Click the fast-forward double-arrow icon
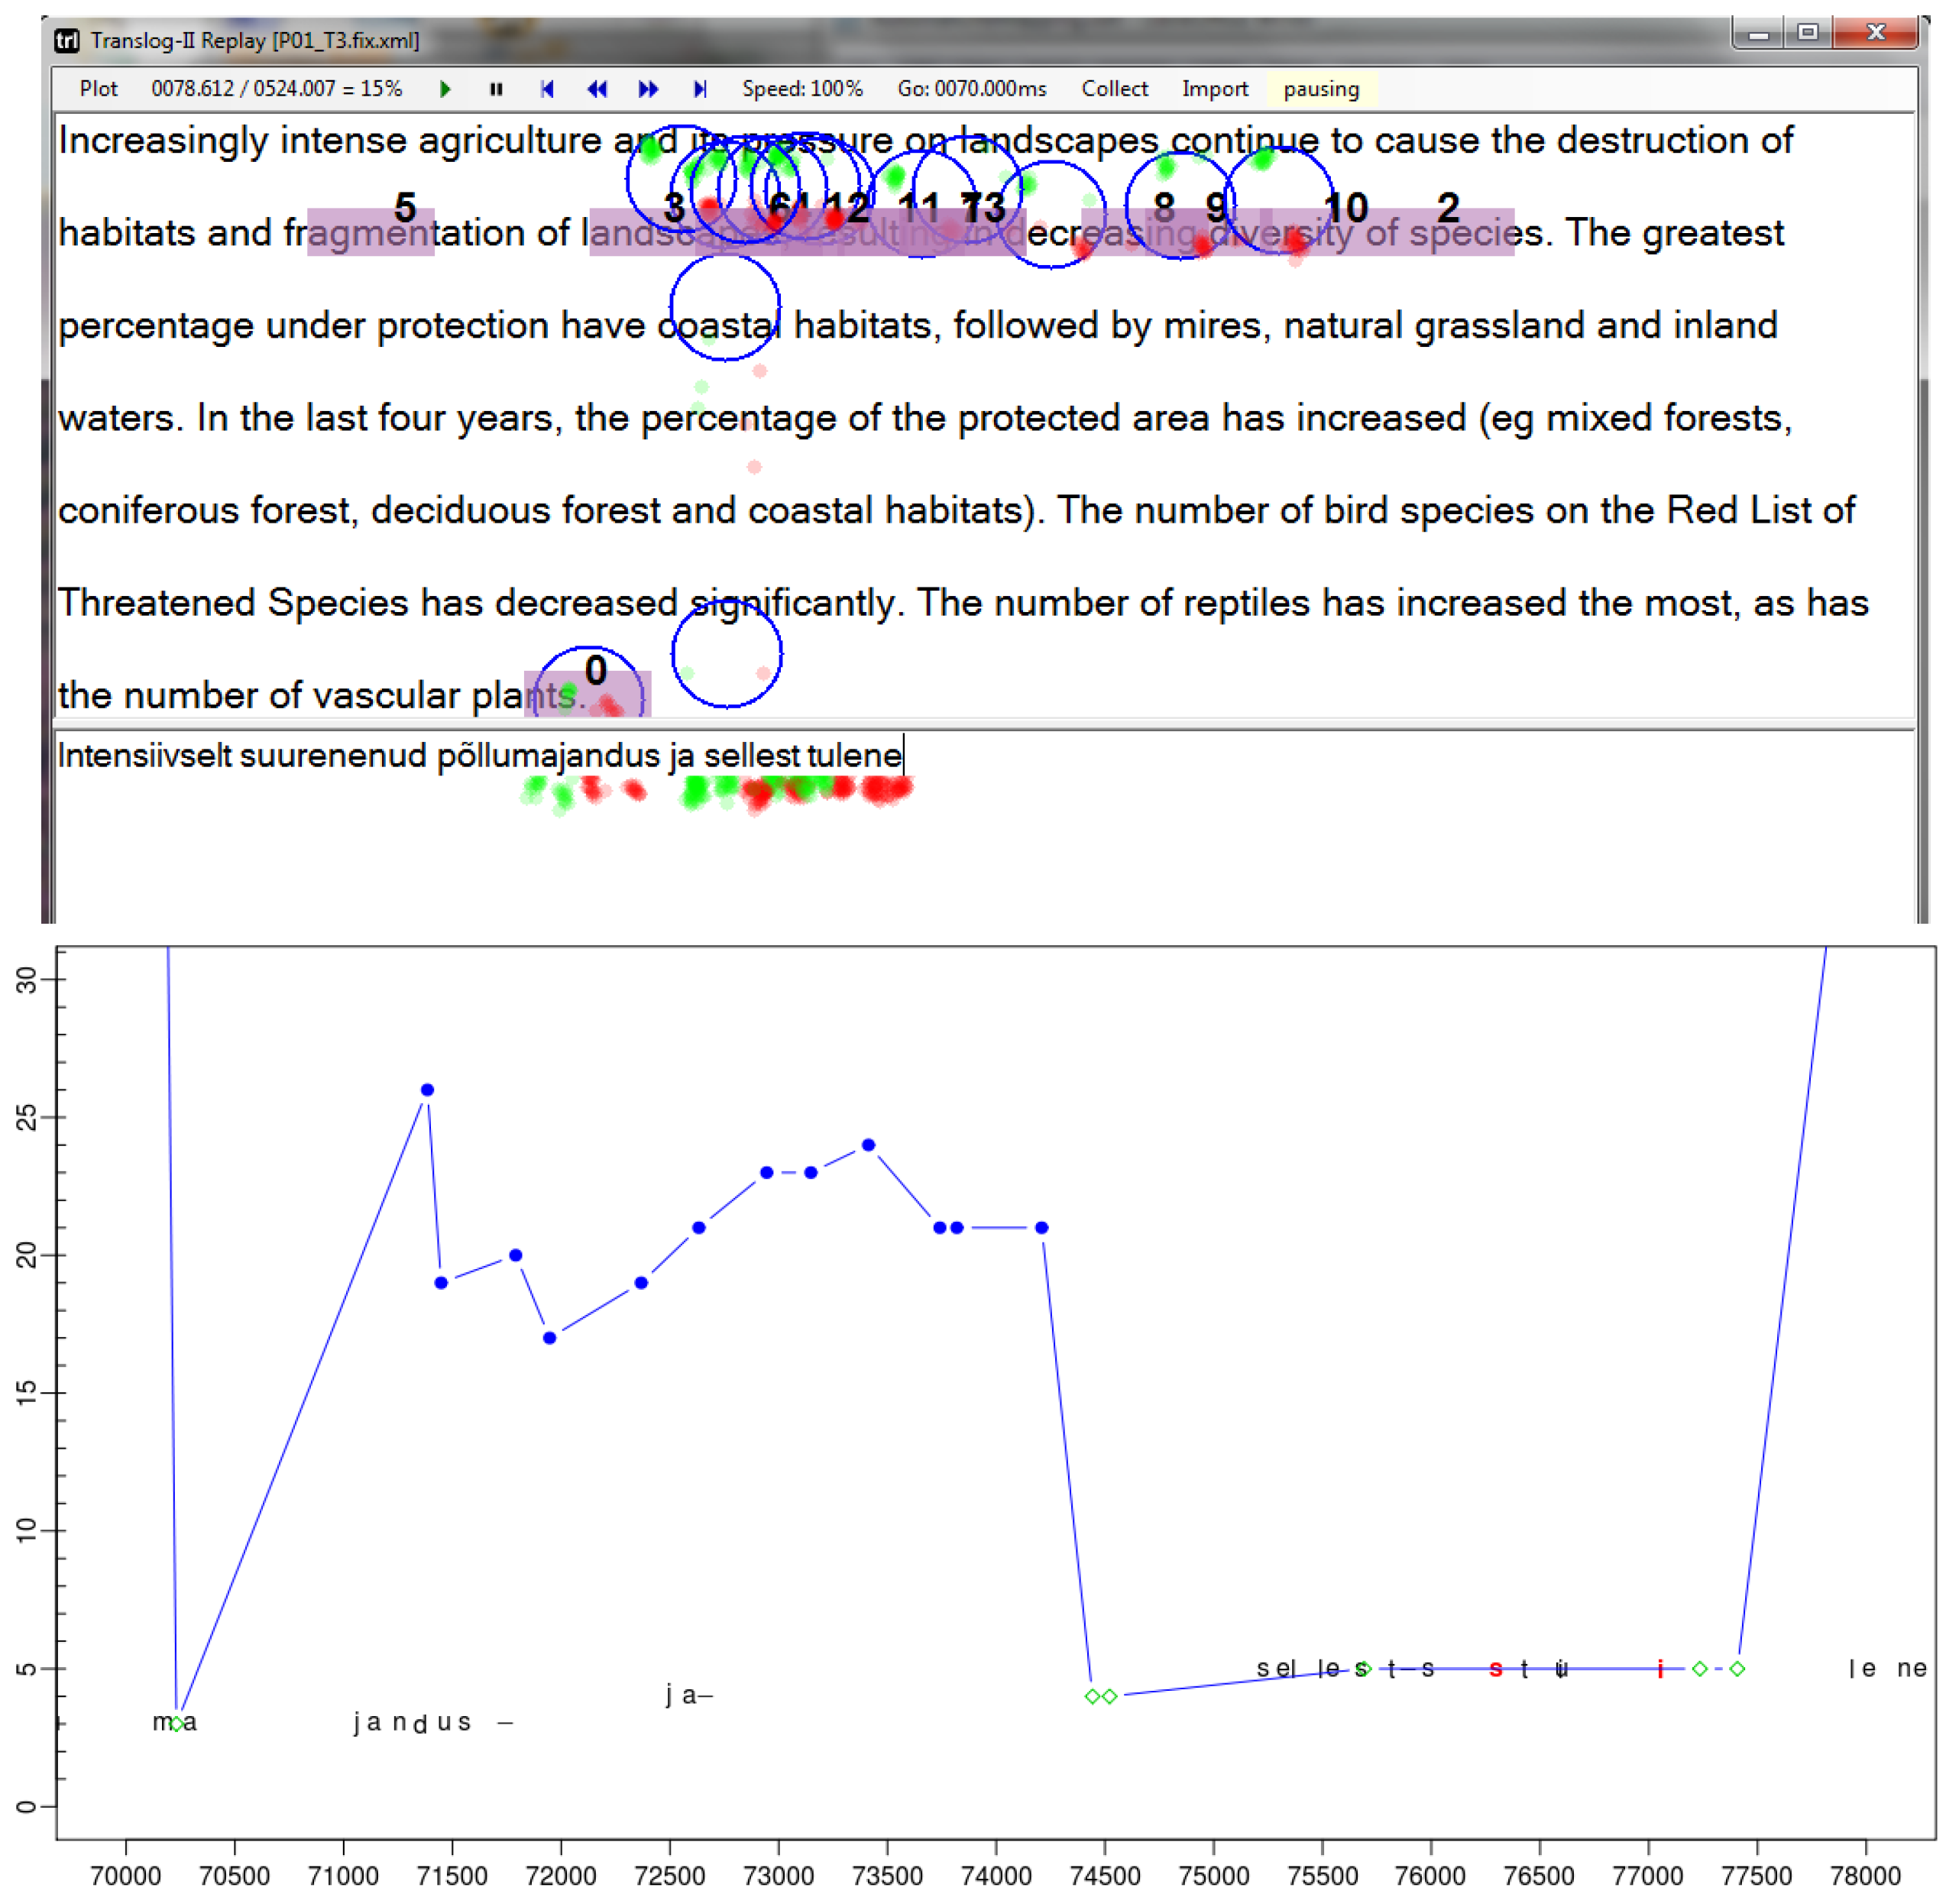 [648, 89]
